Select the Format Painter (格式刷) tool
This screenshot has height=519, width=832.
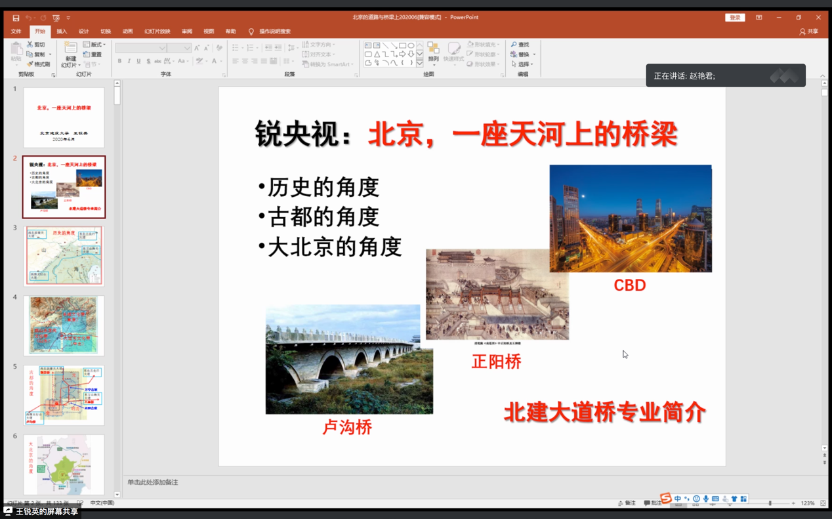[x=30, y=64]
